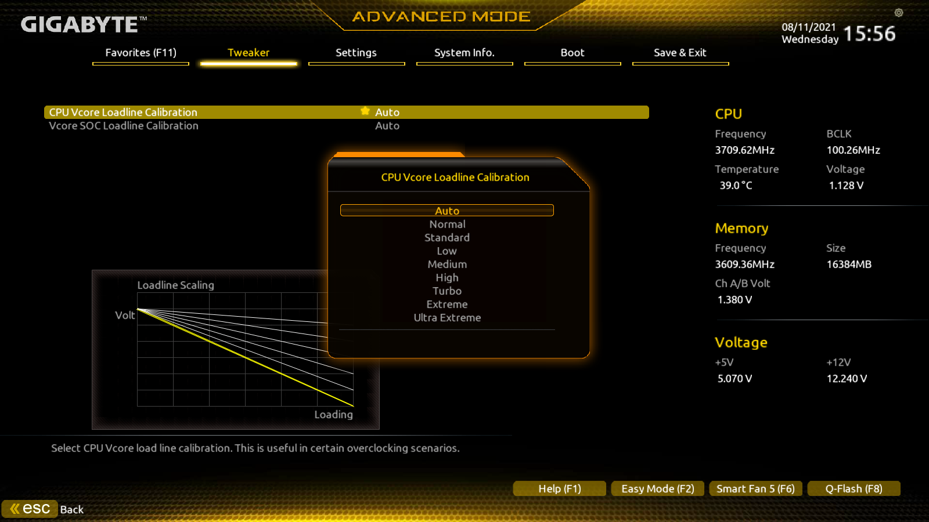Switch to the Tweaker tab
This screenshot has width=929, height=522.
click(x=249, y=53)
